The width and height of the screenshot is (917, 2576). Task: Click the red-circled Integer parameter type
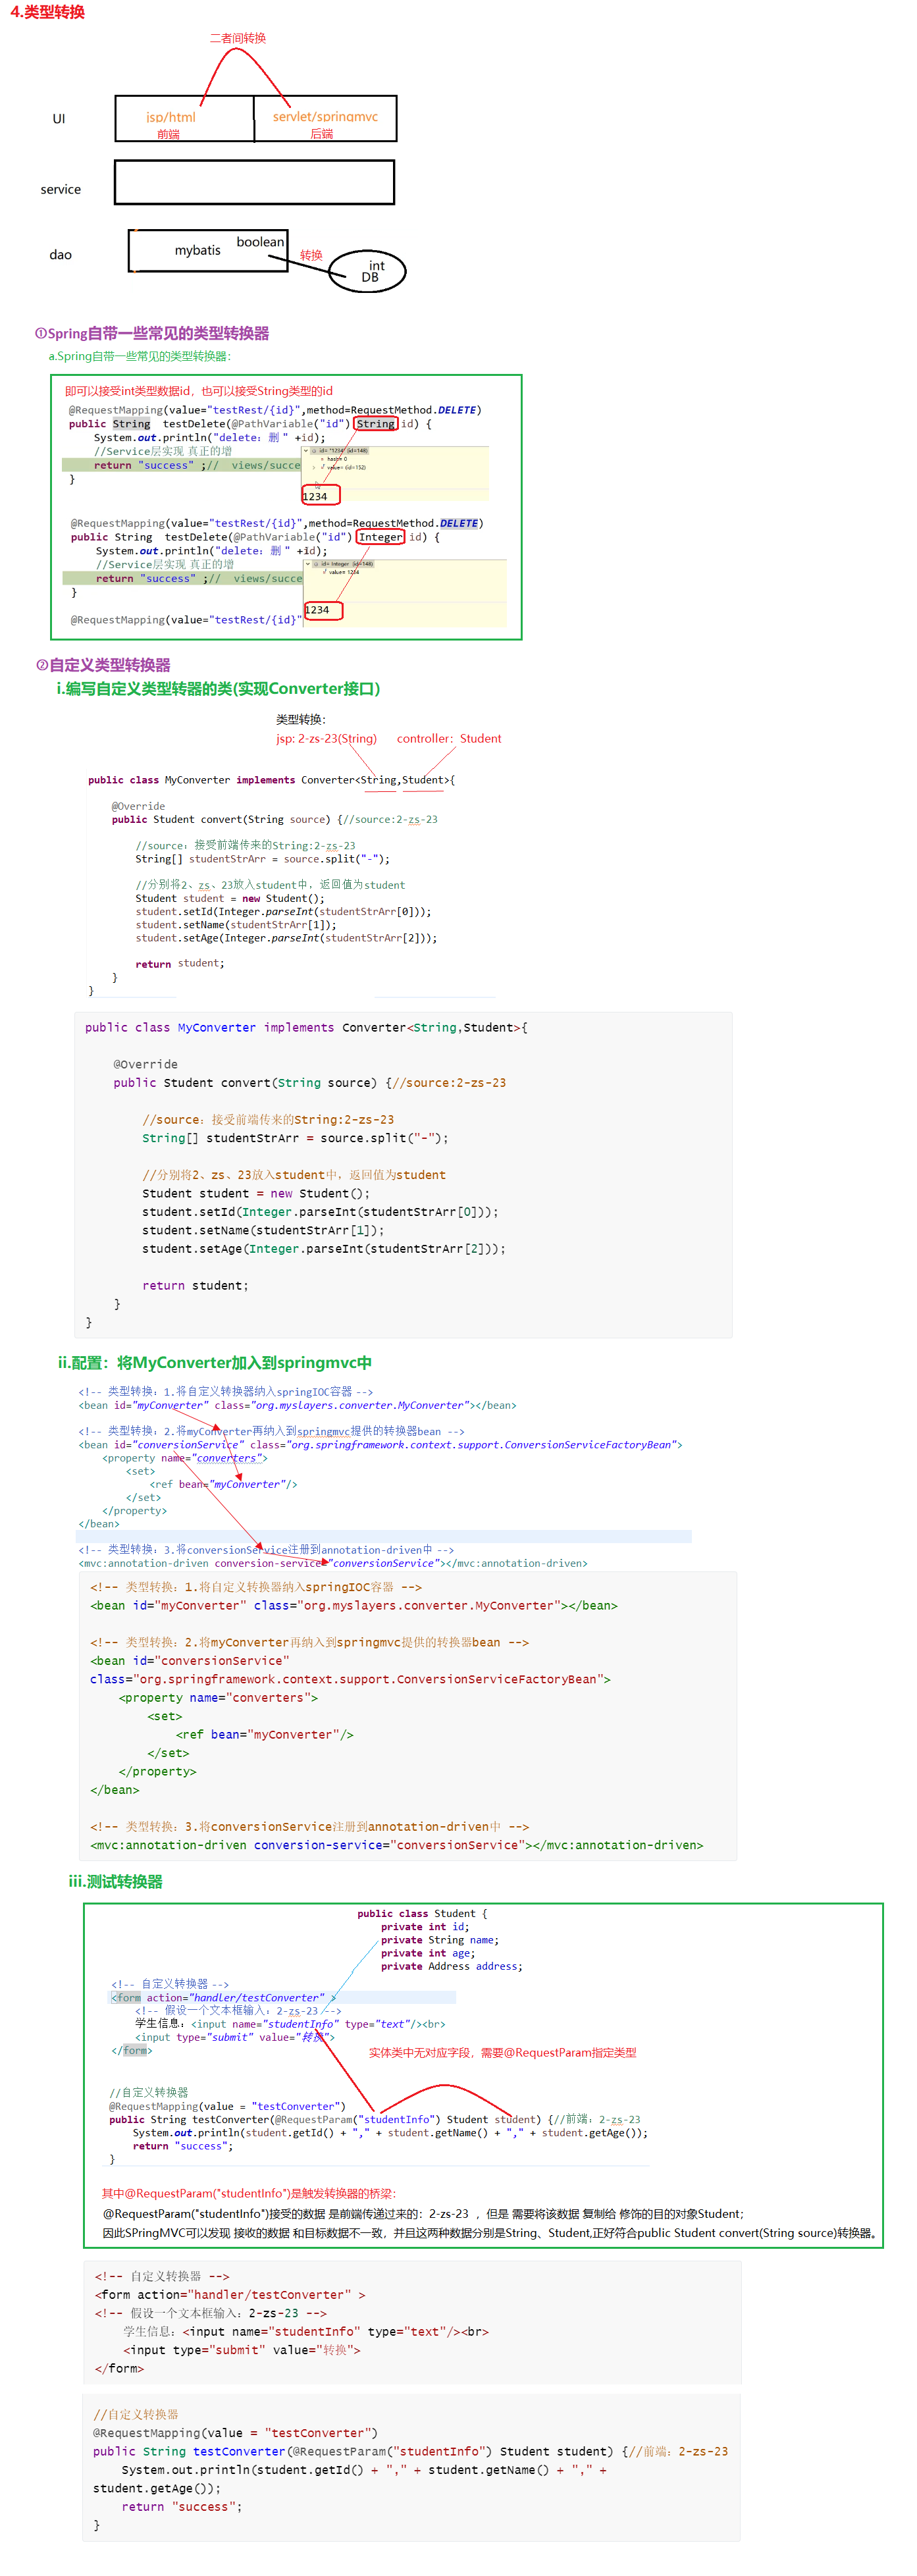click(x=380, y=537)
